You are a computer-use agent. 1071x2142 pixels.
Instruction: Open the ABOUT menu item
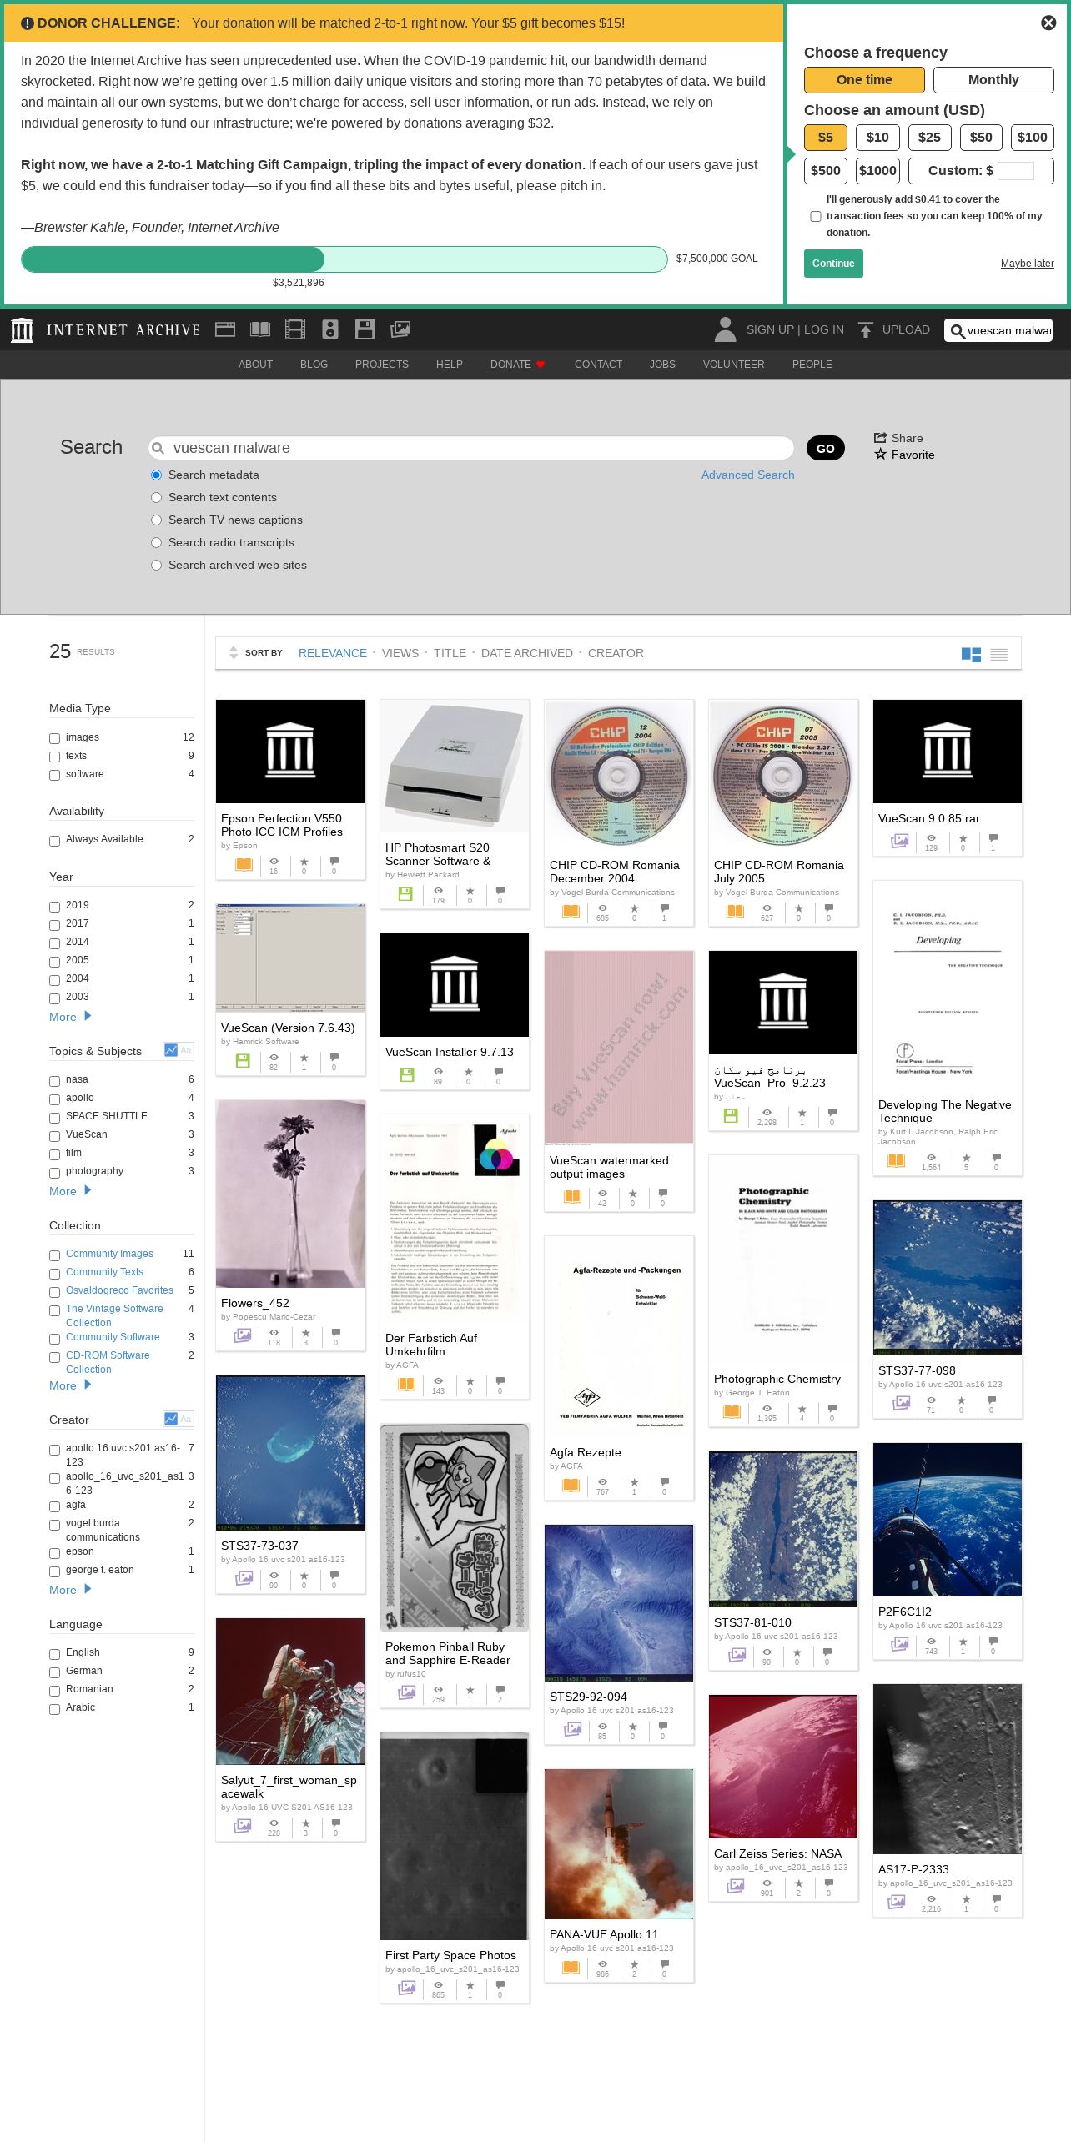255,365
